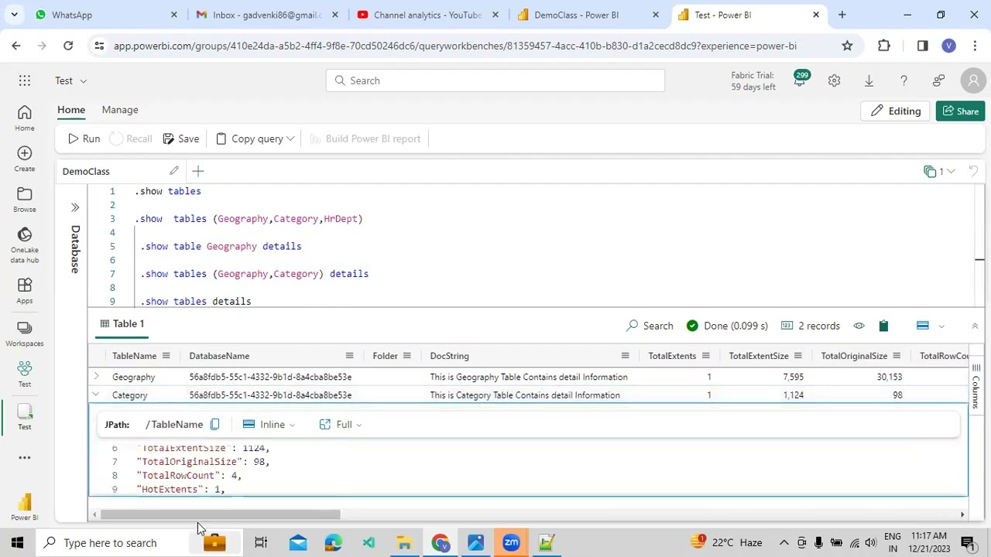991x557 pixels.
Task: Open Power BI experience switcher
Action: click(x=25, y=508)
